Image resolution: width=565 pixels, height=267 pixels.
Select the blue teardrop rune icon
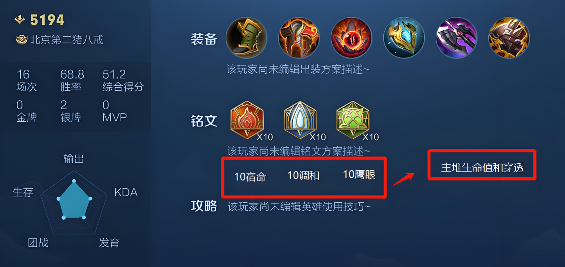[300, 120]
